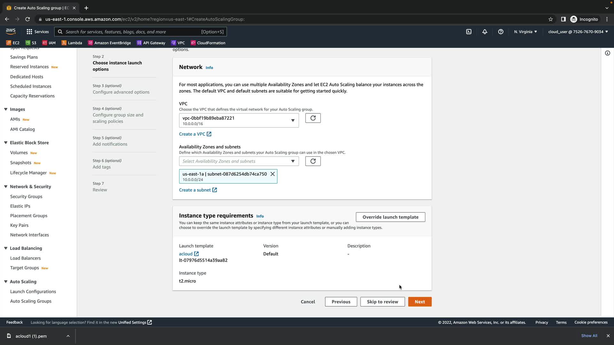This screenshot has height=345, width=614.
Task: Open the page info panel icon
Action: 607,53
